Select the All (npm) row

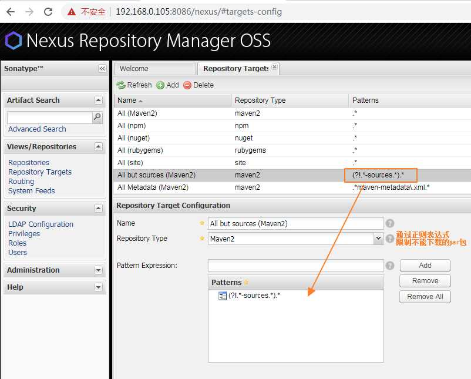[292, 126]
